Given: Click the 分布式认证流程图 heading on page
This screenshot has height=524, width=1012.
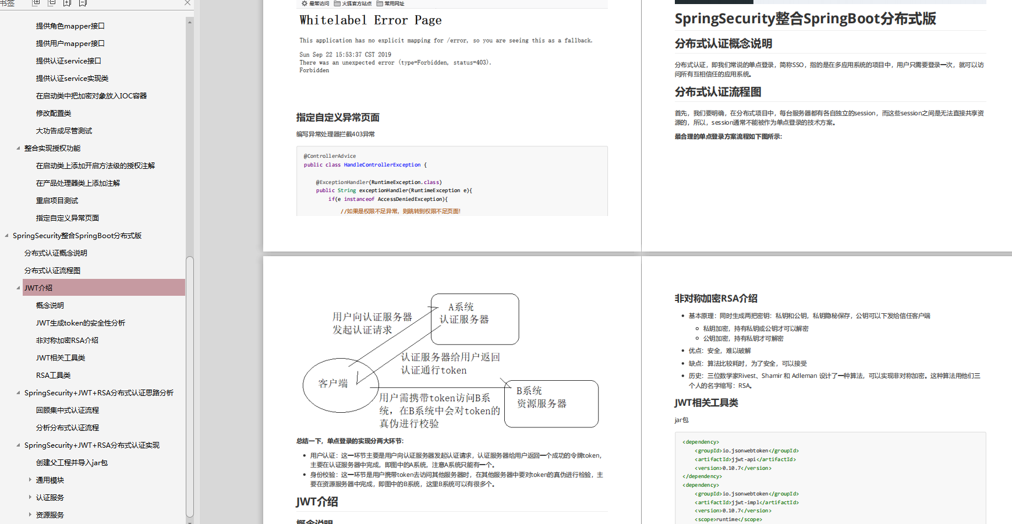Looking at the screenshot, I should 718,92.
